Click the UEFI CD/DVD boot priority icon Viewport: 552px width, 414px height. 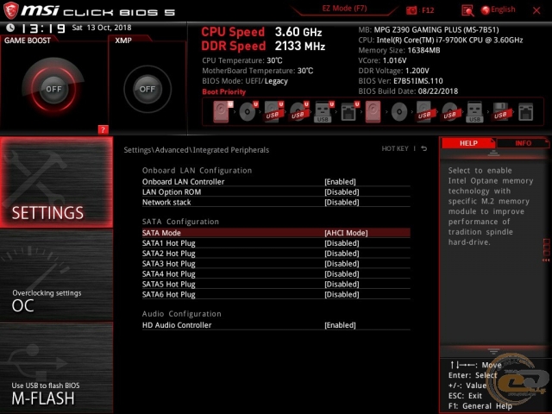248,111
